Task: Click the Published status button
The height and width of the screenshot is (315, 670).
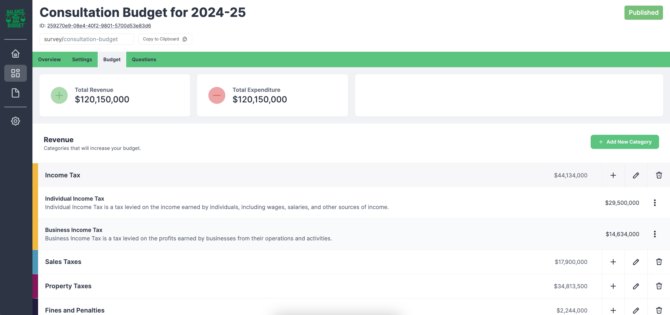Action: 644,13
